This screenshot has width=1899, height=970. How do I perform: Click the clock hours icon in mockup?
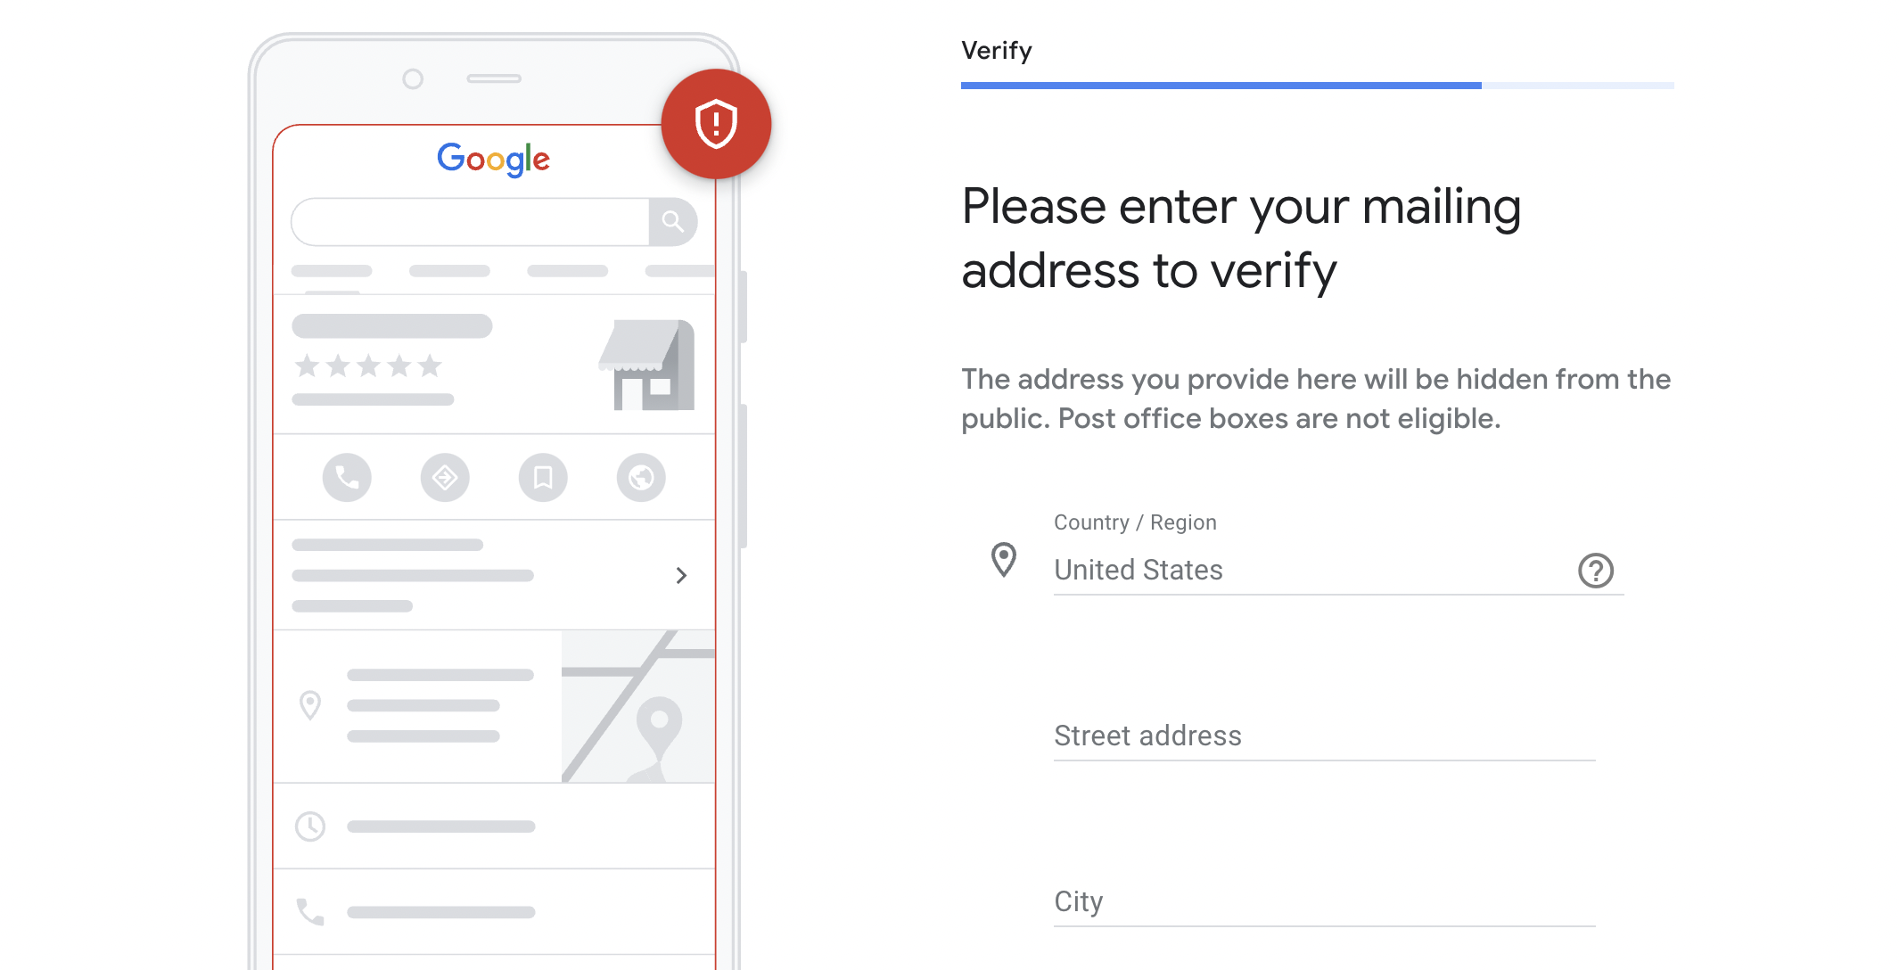(310, 826)
